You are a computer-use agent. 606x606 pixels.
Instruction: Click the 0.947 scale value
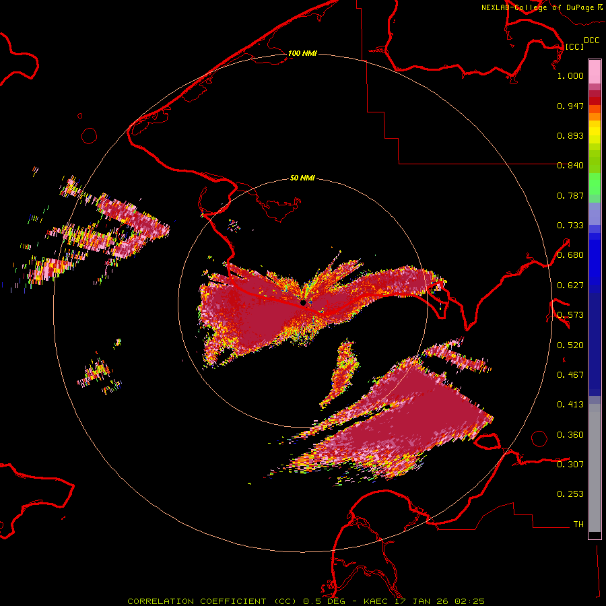pos(570,106)
